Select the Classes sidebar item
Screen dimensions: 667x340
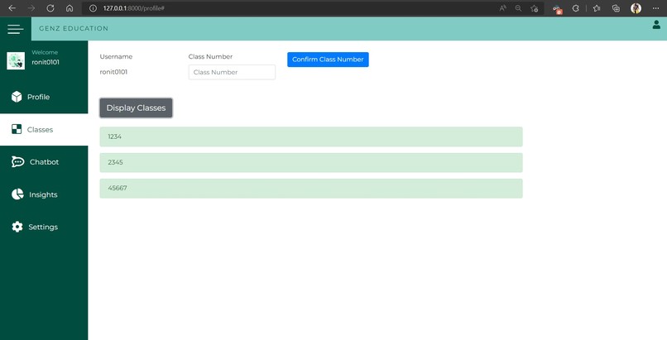tap(44, 130)
